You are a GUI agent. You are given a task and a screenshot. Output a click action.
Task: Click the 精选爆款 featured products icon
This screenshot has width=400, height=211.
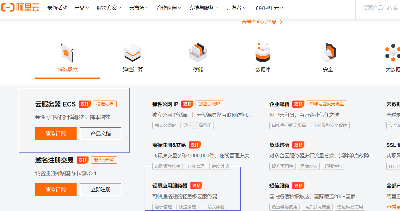tap(67, 53)
